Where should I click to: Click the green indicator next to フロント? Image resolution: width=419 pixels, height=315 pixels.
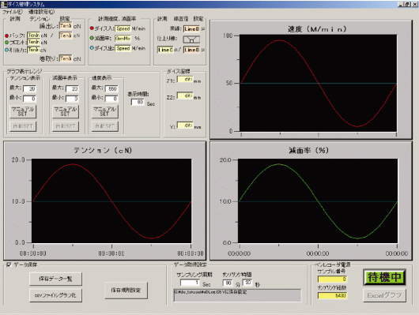[x=7, y=43]
